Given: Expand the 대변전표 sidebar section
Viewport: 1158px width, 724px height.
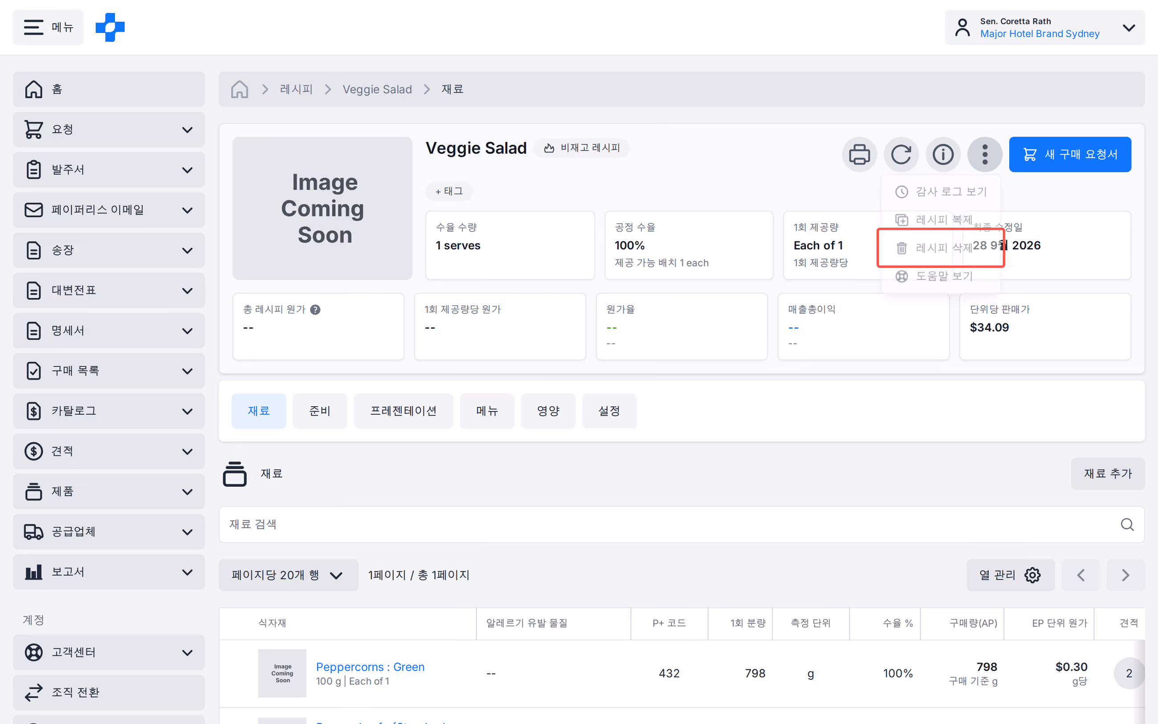Looking at the screenshot, I should pyautogui.click(x=109, y=290).
